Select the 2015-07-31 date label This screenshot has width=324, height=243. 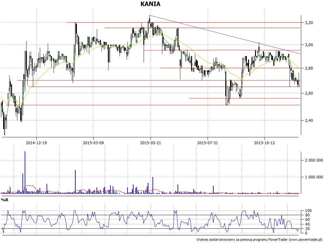click(207, 143)
